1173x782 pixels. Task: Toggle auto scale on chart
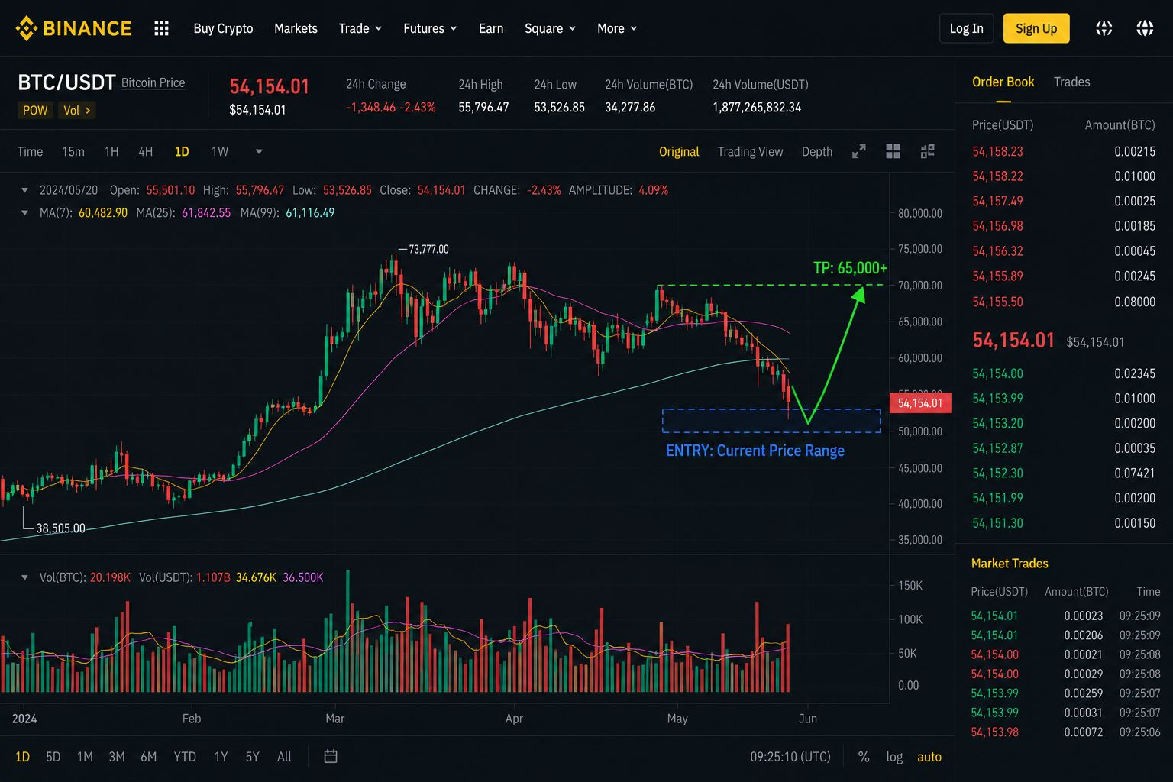click(x=929, y=757)
